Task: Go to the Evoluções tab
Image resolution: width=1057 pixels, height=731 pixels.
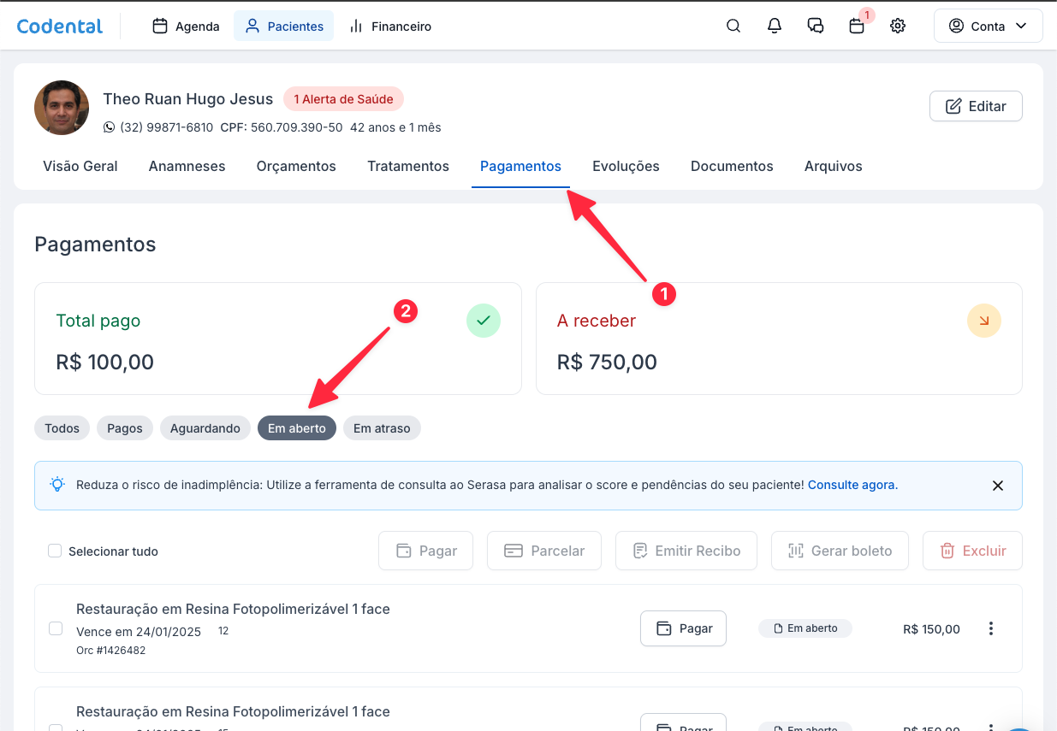Action: click(x=626, y=166)
